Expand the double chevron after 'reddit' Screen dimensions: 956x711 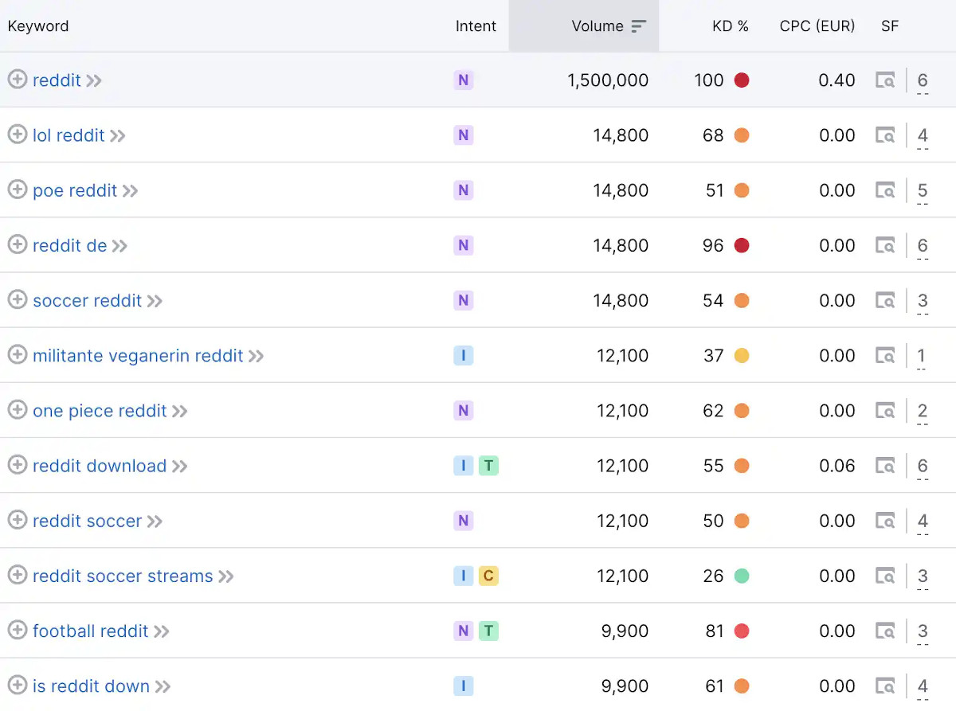pos(94,80)
